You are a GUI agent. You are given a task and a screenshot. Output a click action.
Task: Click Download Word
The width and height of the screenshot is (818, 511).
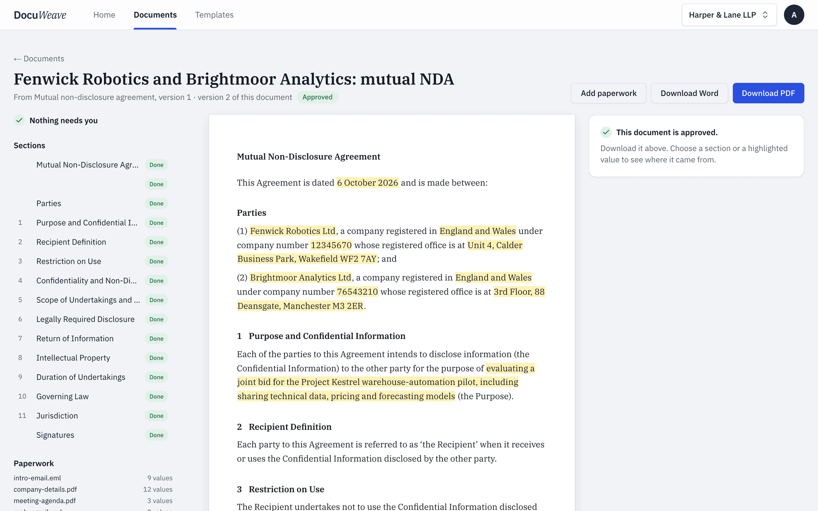(689, 93)
